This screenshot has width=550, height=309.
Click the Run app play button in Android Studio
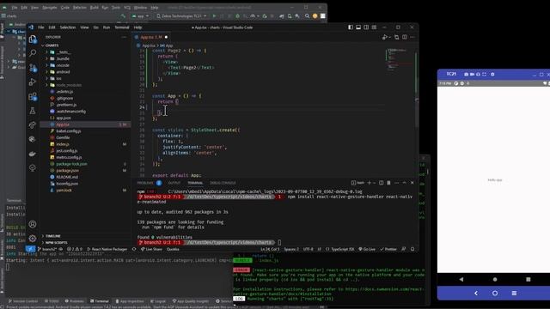coord(214,15)
